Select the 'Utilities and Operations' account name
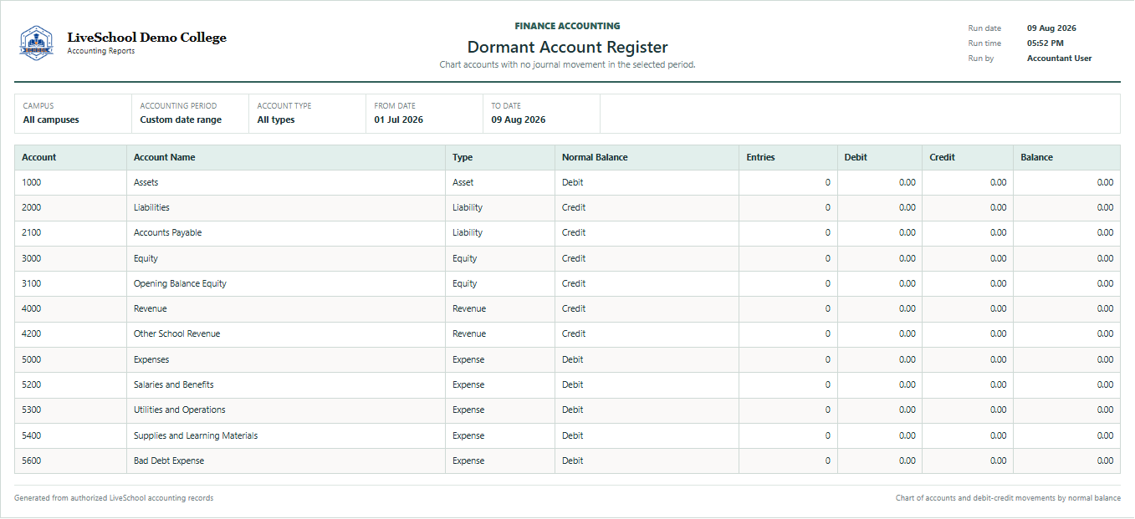The width and height of the screenshot is (1135, 519). pos(180,410)
